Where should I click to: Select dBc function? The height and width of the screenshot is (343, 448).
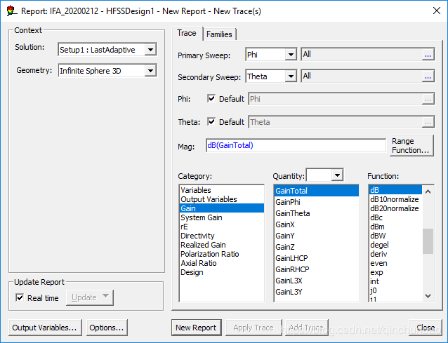pos(395,217)
